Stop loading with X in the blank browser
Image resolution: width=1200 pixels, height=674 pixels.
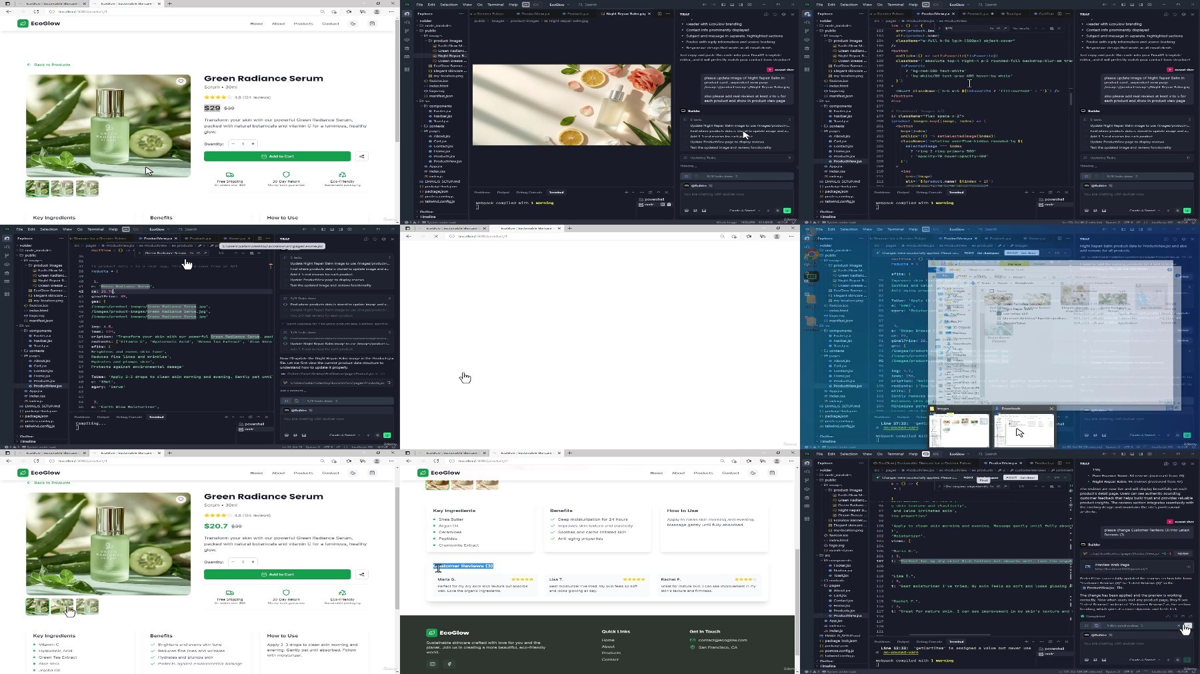436,236
